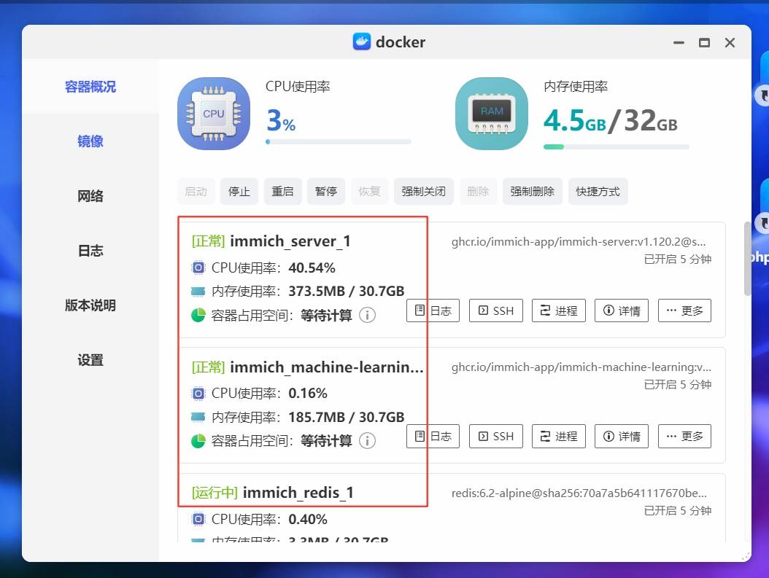Click 已开启 5 分钟 for immich_server_1
This screenshot has height=578, width=769.
point(677,259)
